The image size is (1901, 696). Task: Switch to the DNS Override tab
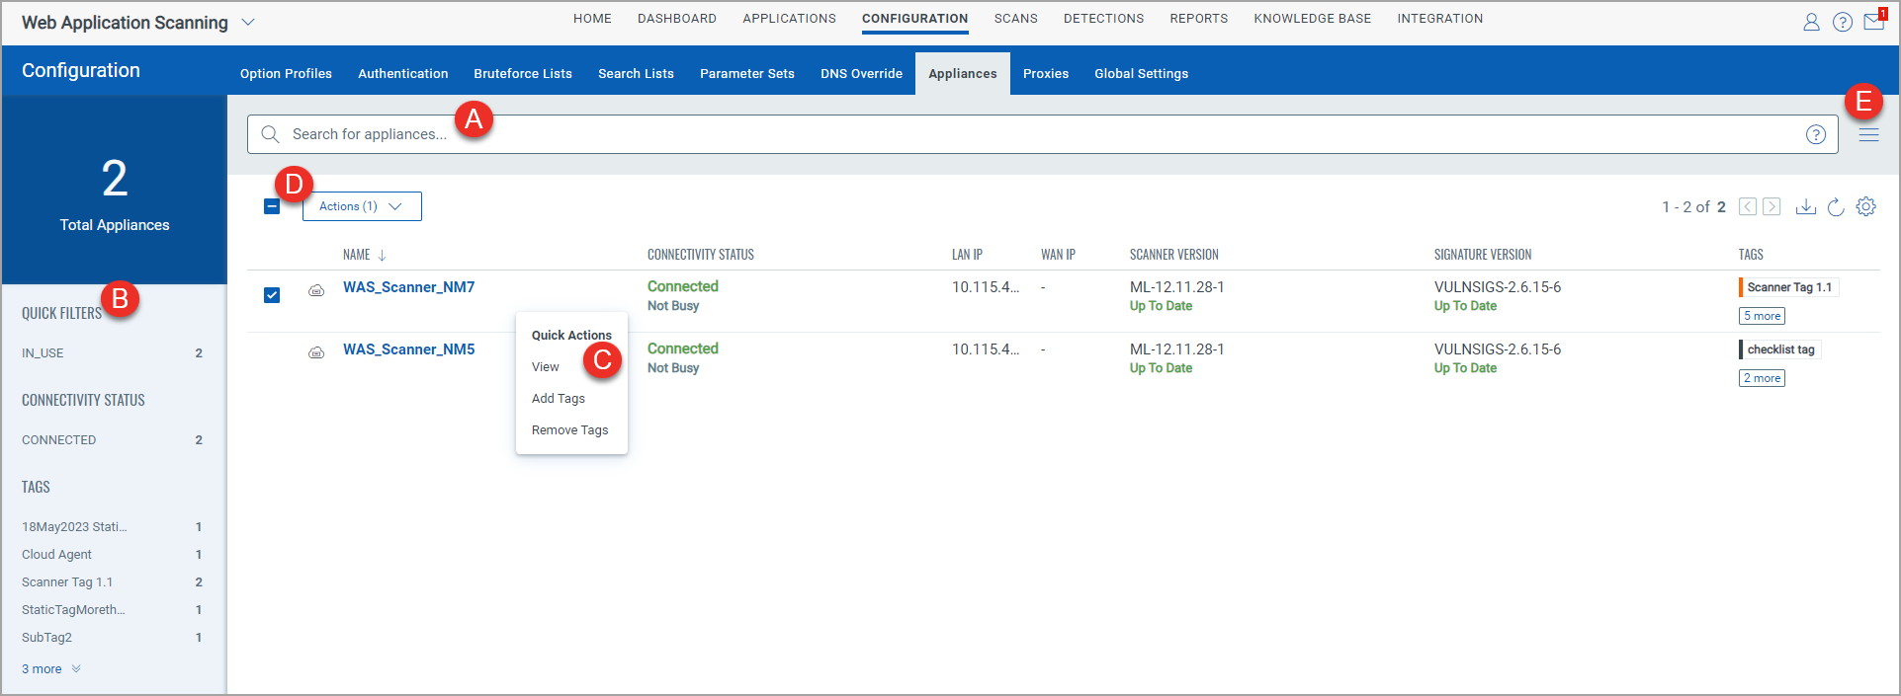coord(861,73)
